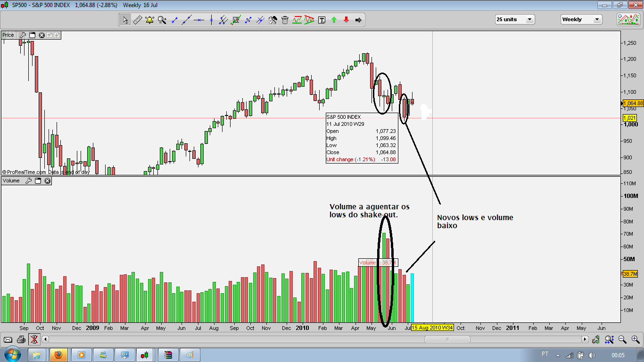Open the Weekly timeframe dropdown
The width and height of the screenshot is (644, 362).
pyautogui.click(x=581, y=19)
